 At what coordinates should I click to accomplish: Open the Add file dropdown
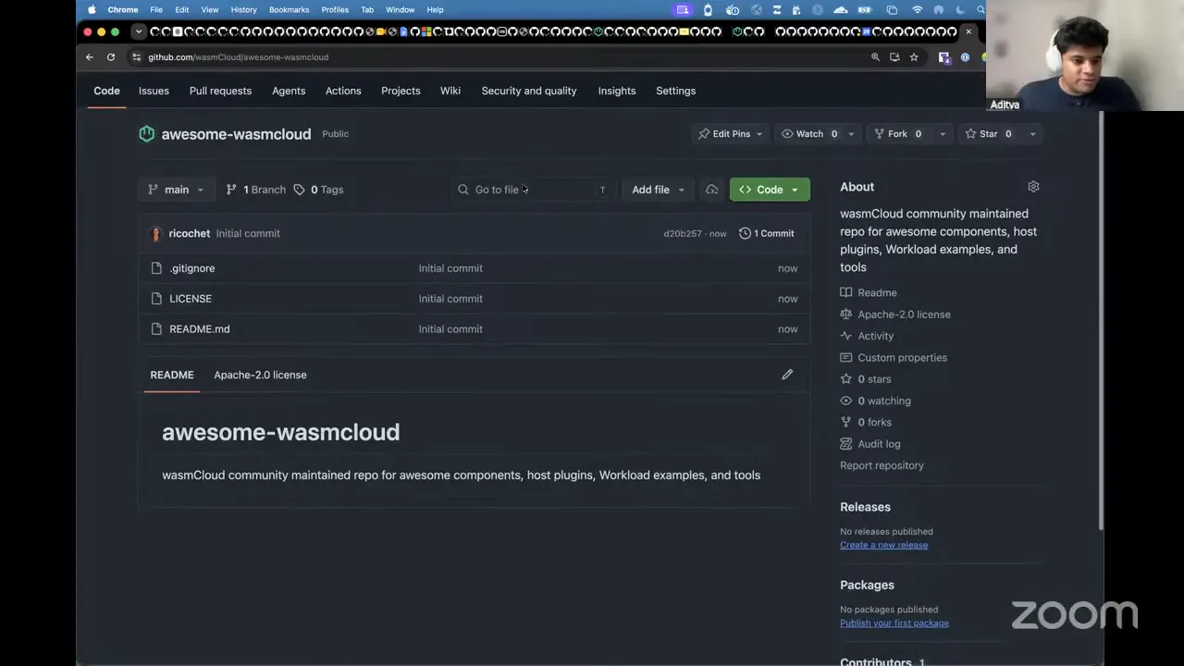658,190
